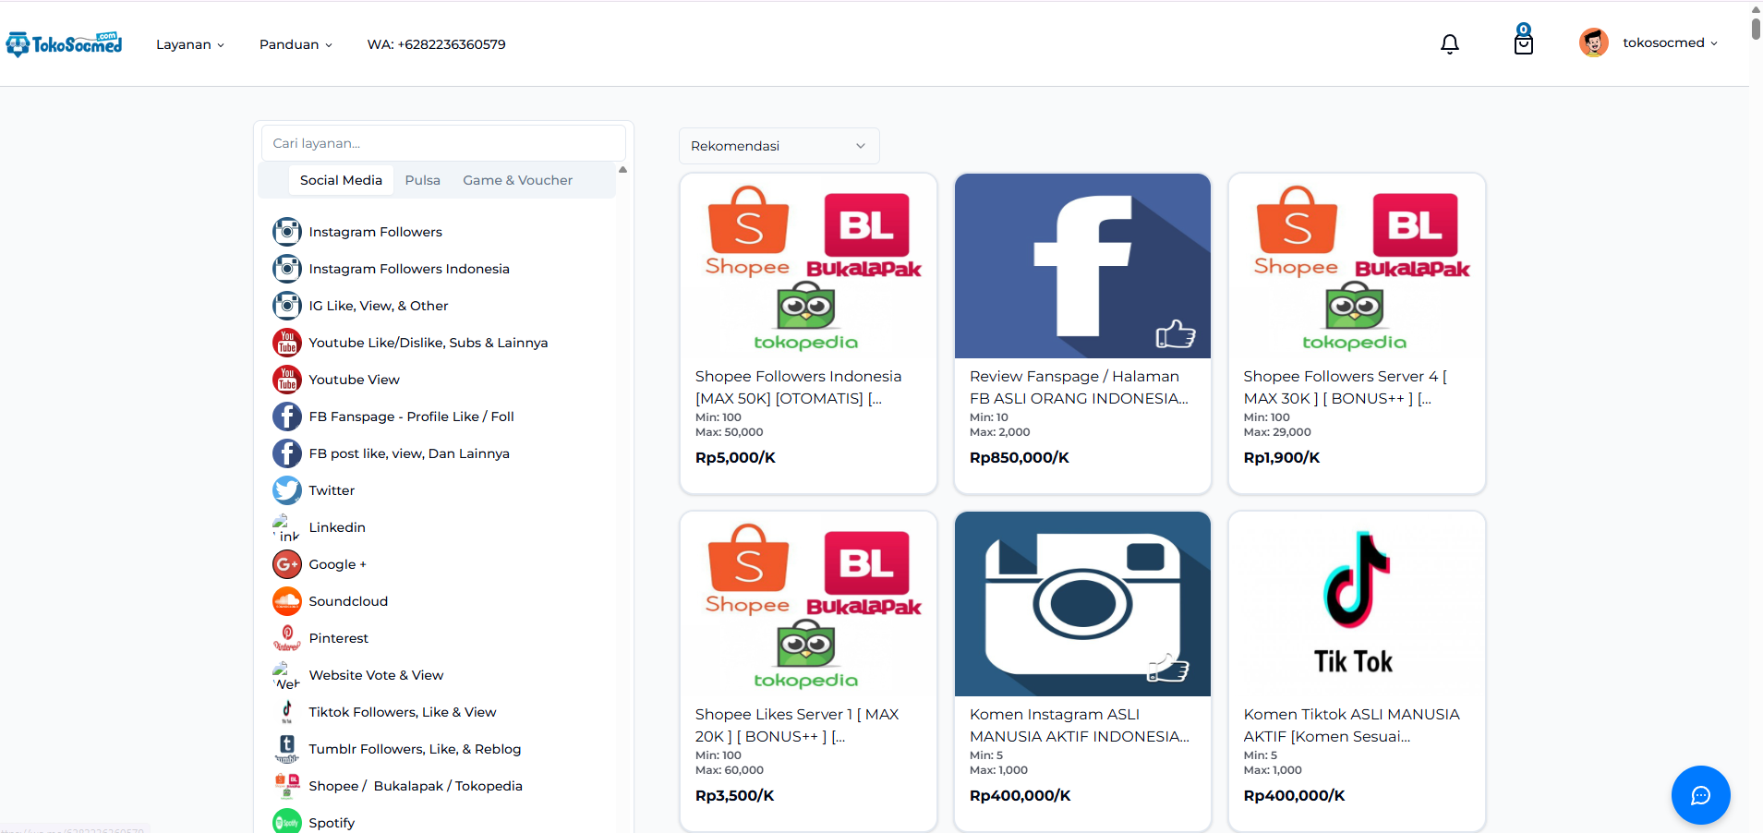Switch to the Pulsa tab
The width and height of the screenshot is (1763, 833).
422,180
